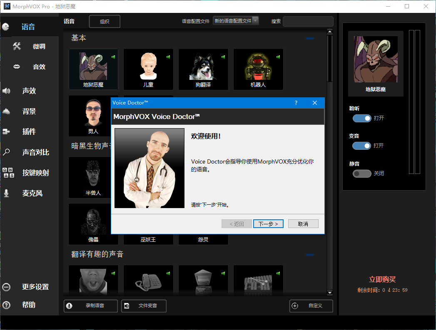
Task: Collapse the 翻译有趣的声音 voice group
Action: point(310,254)
